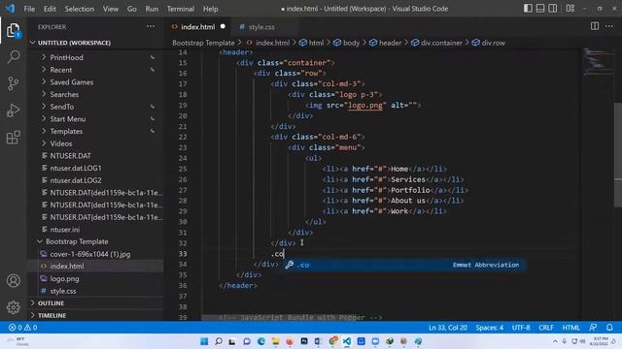622x349 pixels.
Task: Click the Visual Studio Code taskbar icon
Action: [347, 341]
